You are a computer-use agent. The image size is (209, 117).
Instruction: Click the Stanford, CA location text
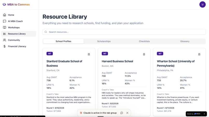coord(53,71)
